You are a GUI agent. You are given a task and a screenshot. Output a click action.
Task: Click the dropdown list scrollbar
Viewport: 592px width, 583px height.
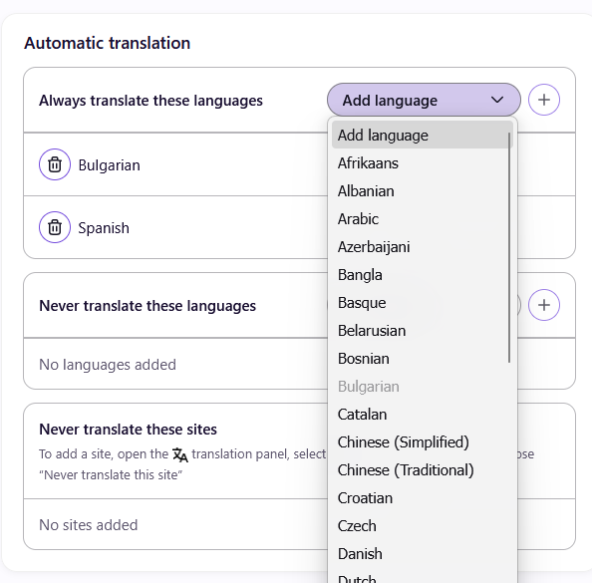509,247
